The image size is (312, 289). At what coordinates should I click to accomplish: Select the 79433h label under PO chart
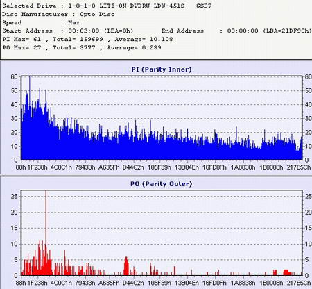pos(85,283)
